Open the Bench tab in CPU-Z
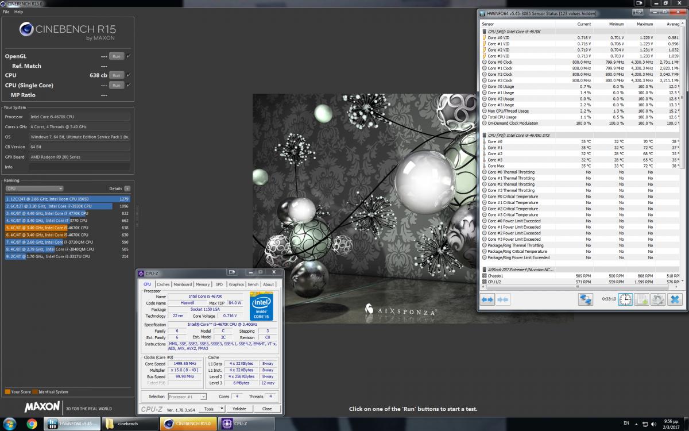The image size is (689, 431). 253,284
